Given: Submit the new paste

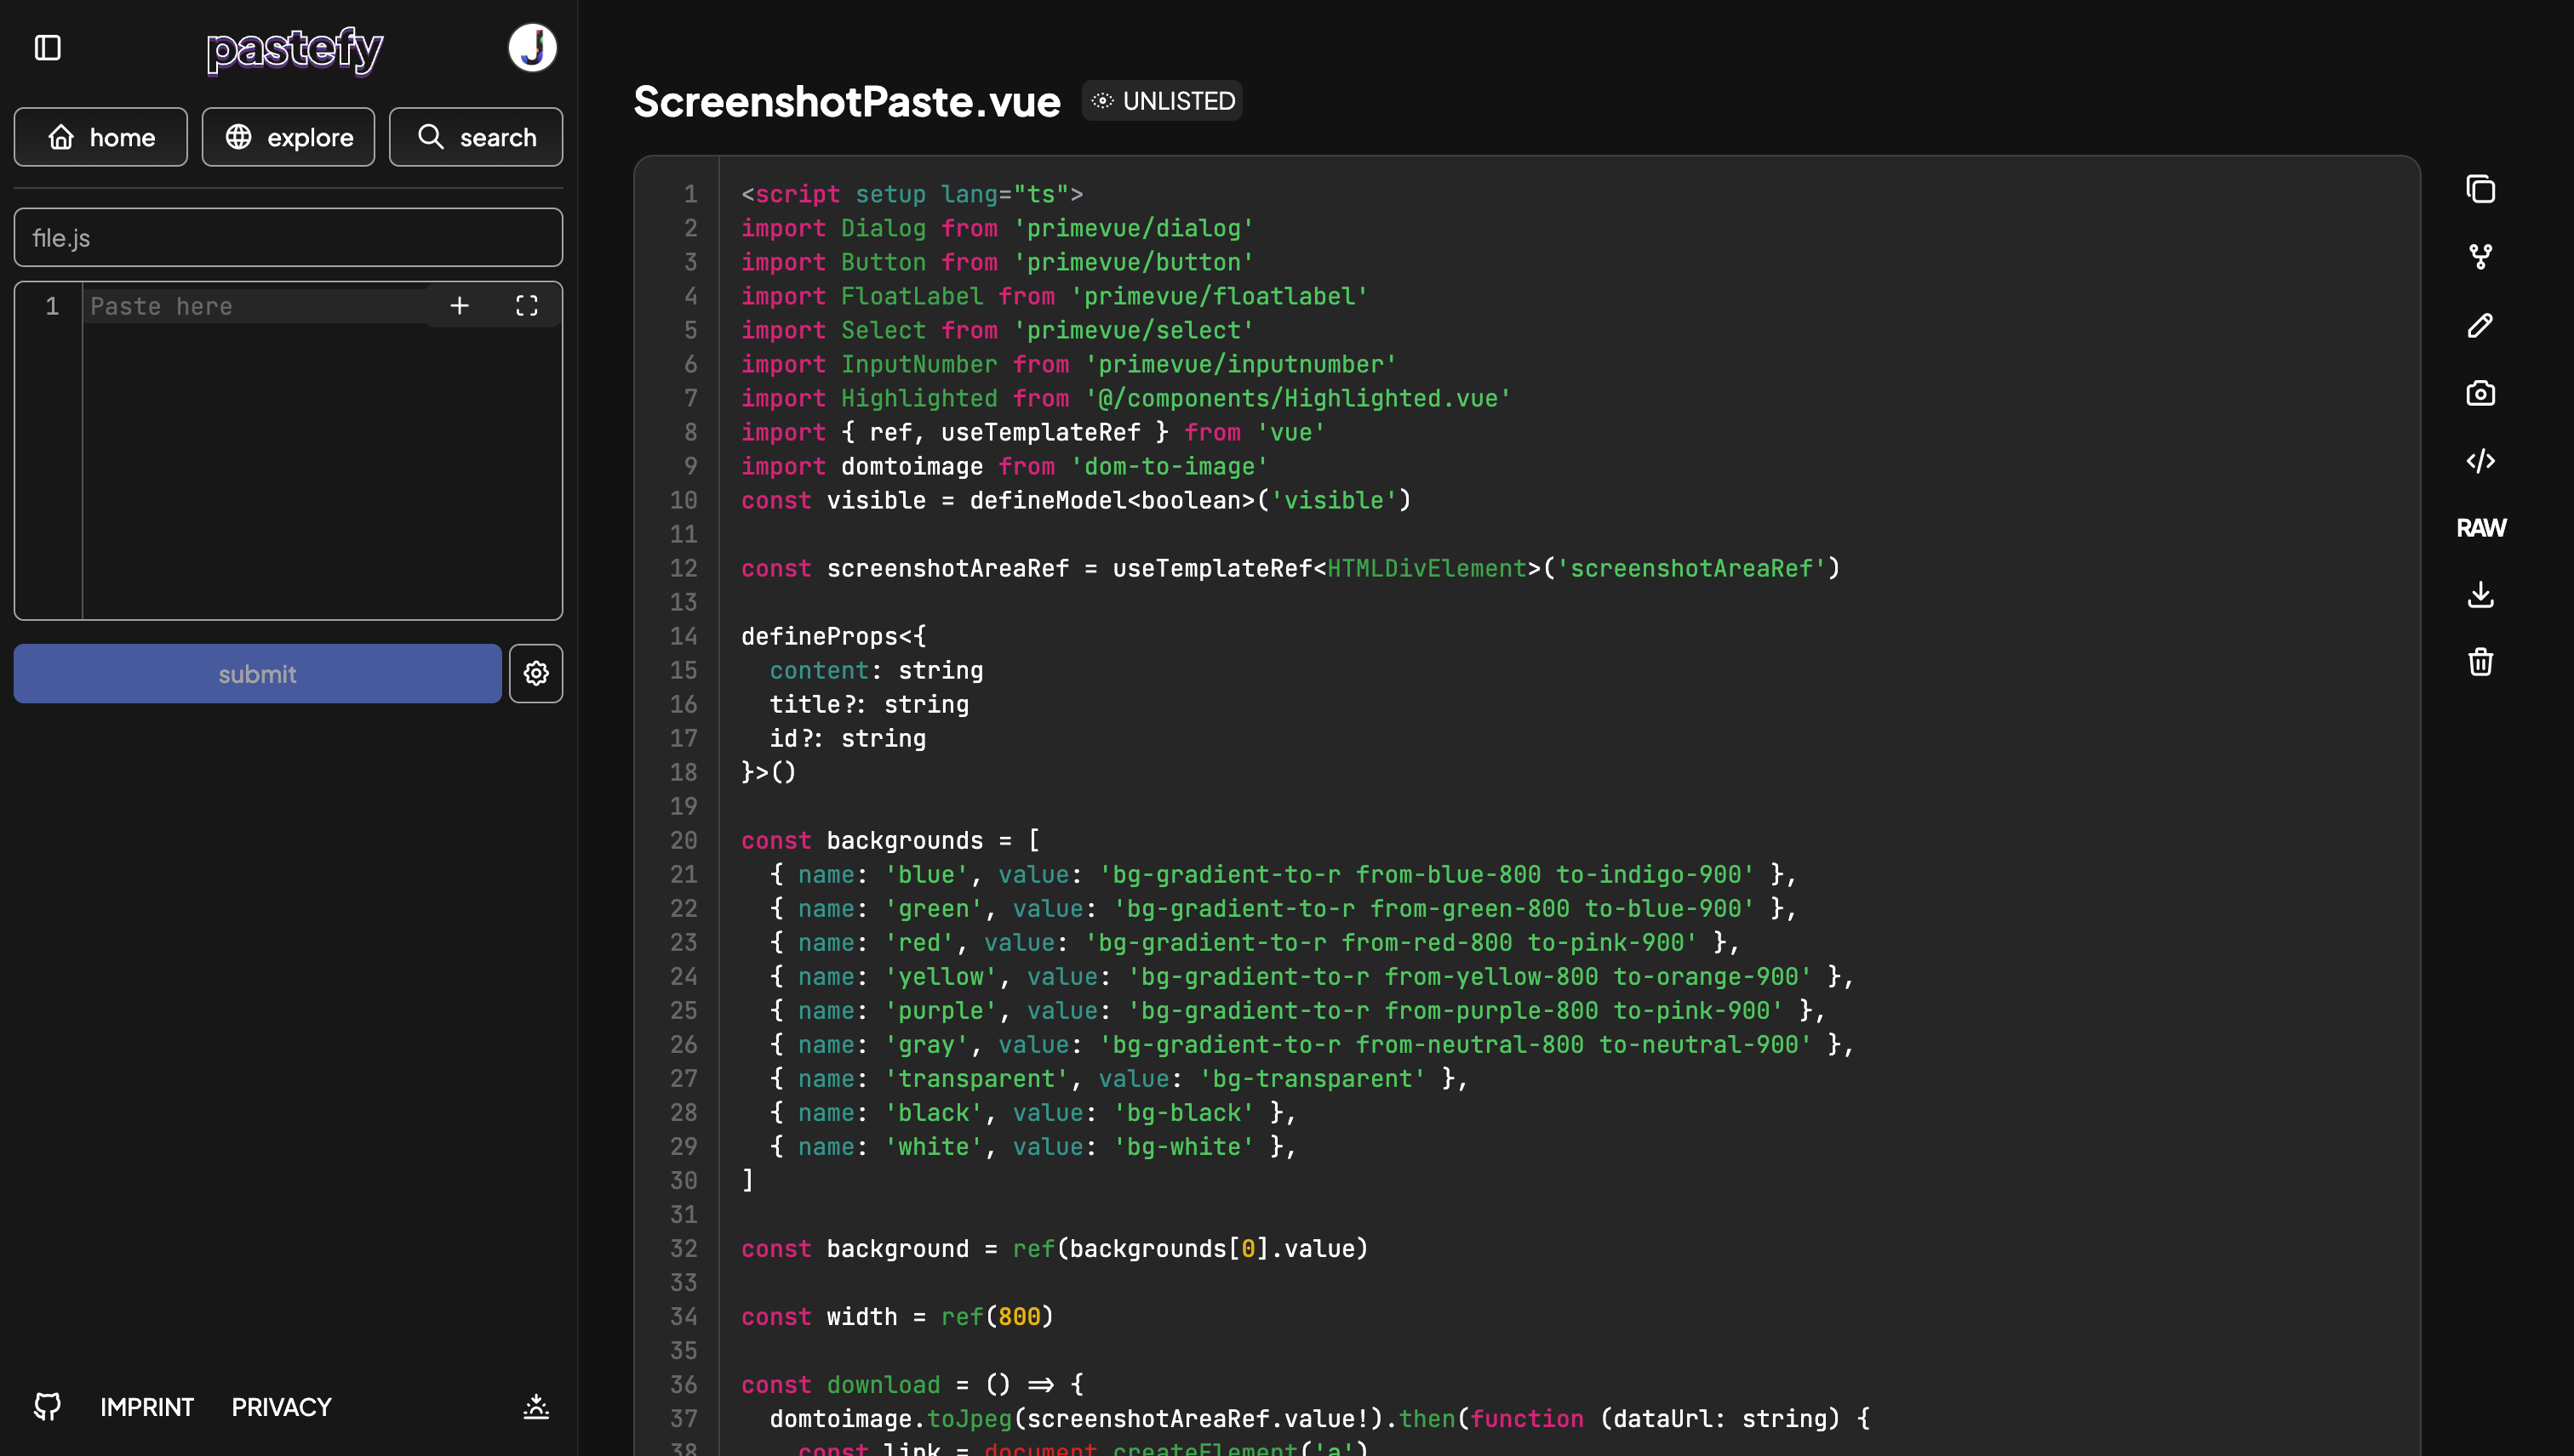Looking at the screenshot, I should click(257, 674).
